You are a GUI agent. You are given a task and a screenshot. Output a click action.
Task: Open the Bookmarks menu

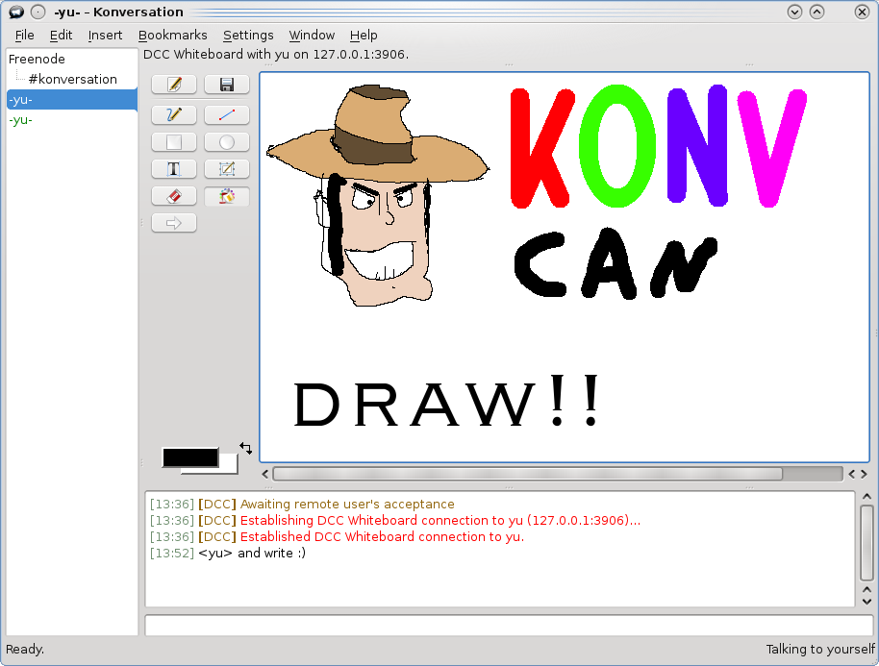tap(172, 36)
